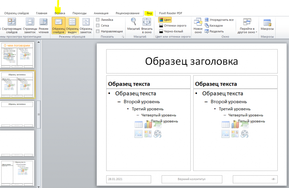This screenshot has width=289, height=188.
Task: Open the Вставка ribbon tab
Action: [x=60, y=13]
